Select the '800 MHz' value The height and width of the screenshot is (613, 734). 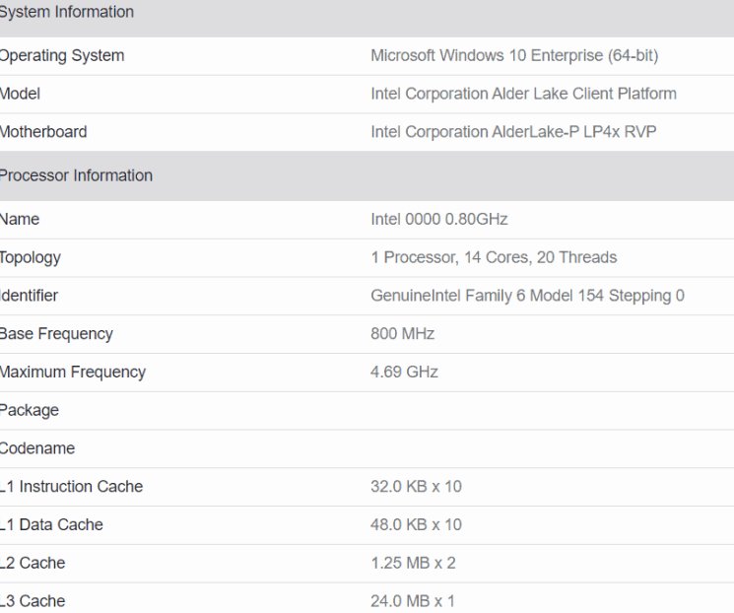pyautogui.click(x=402, y=334)
